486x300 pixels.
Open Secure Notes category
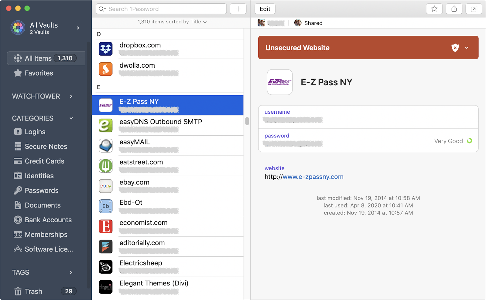(41, 147)
